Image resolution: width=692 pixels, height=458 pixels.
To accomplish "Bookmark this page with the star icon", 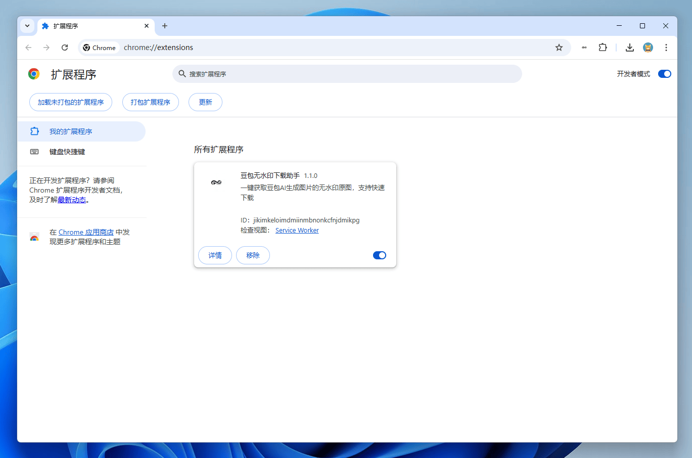I will pyautogui.click(x=559, y=47).
